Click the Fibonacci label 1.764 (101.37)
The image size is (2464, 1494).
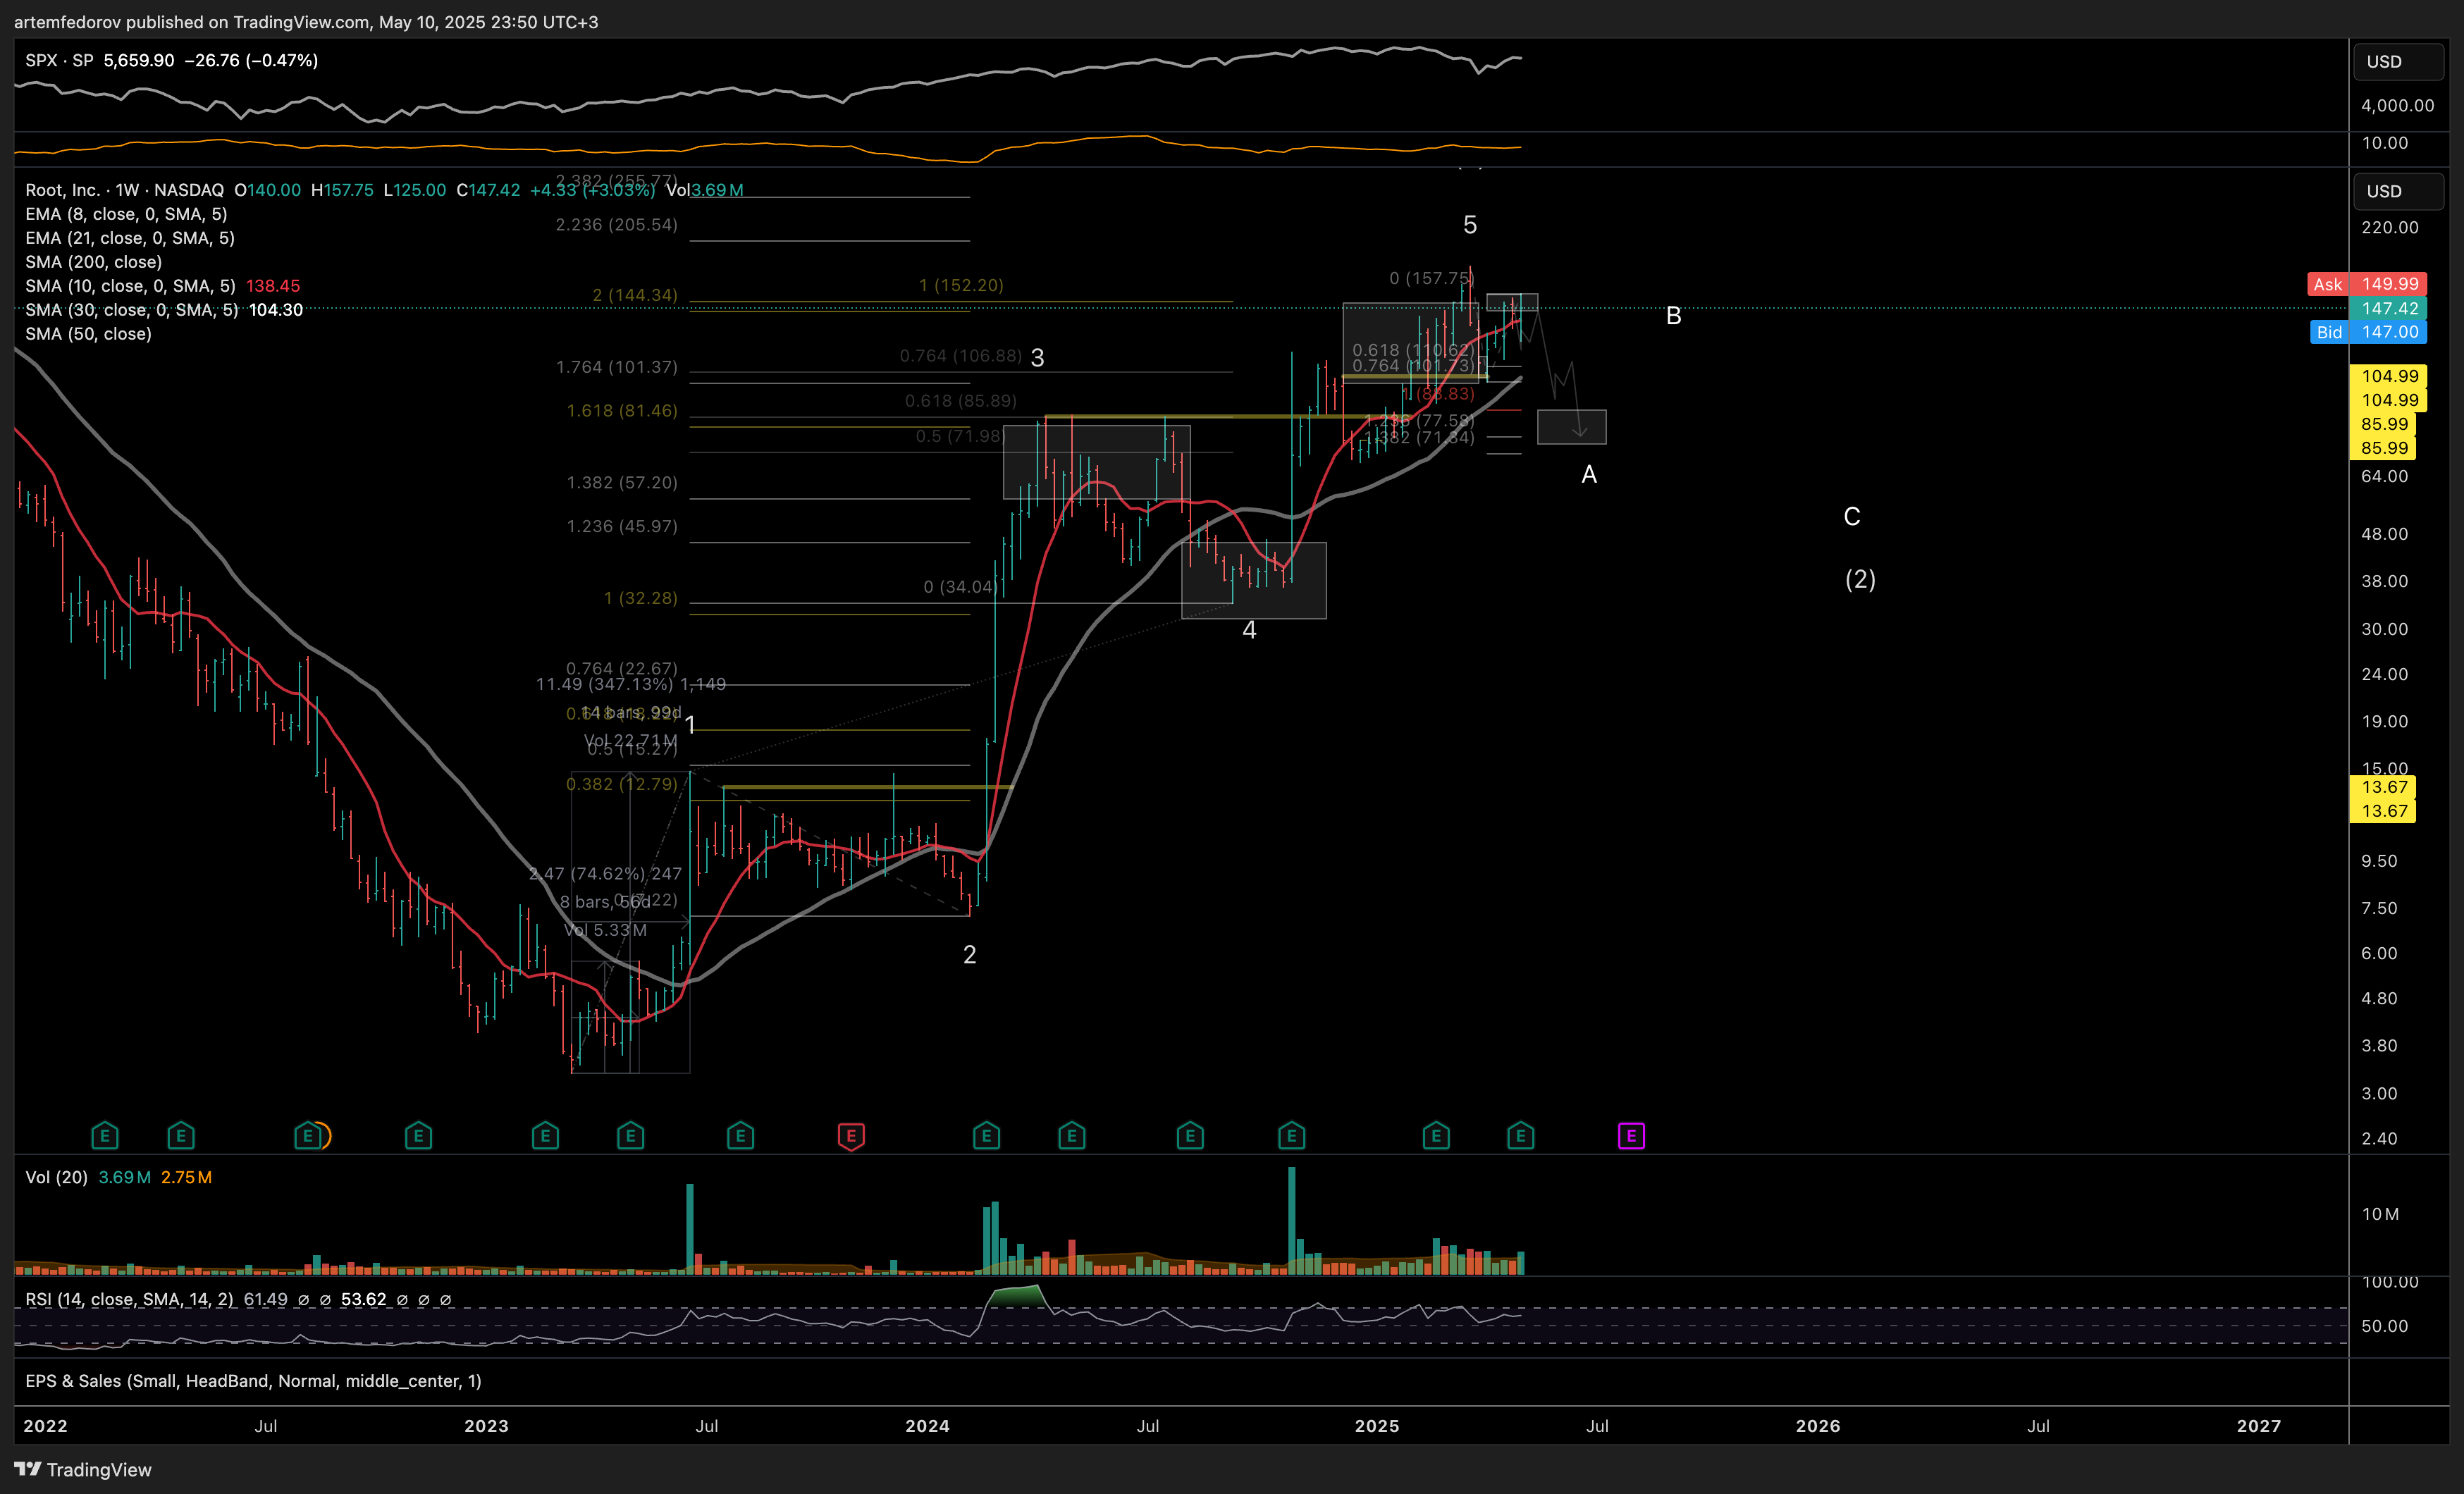(x=617, y=367)
